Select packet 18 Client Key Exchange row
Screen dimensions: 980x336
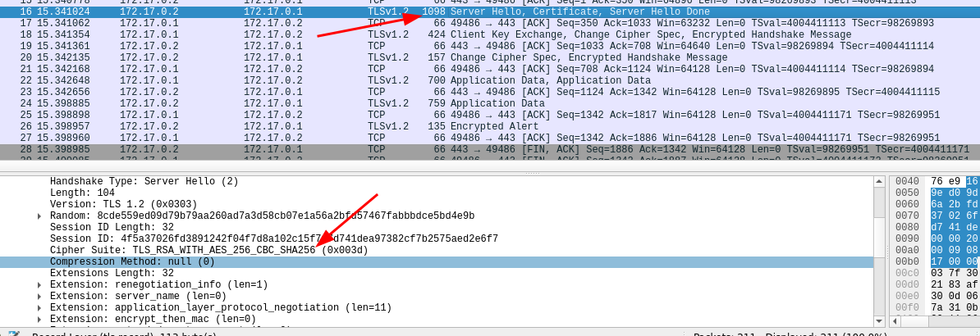point(492,35)
